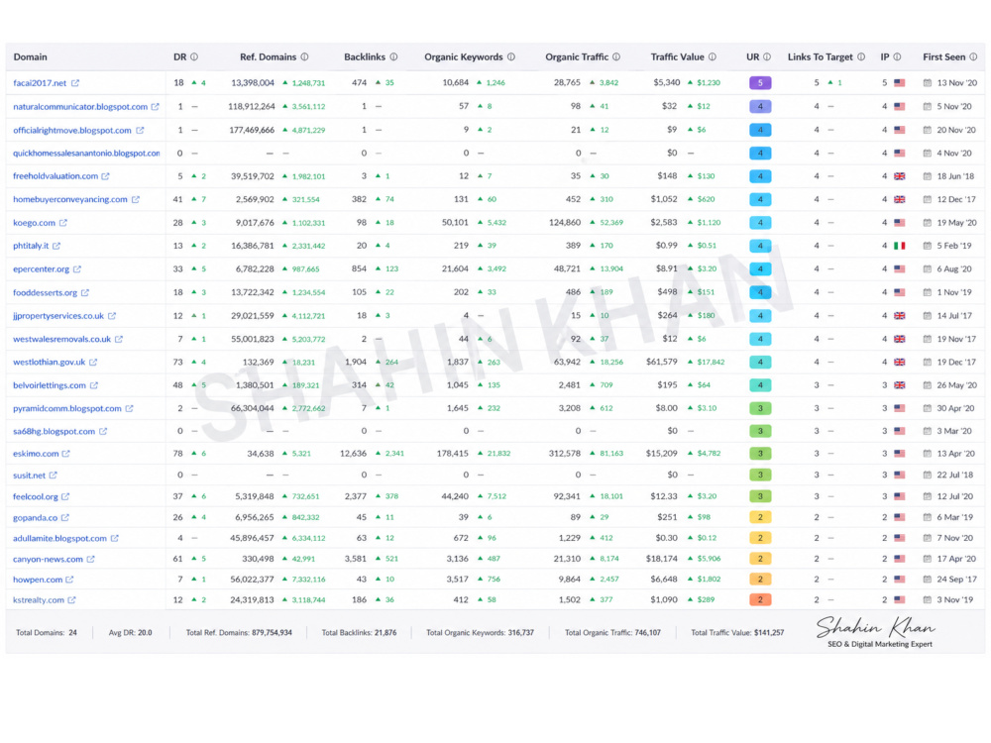Sort by Traffic Value column header

[678, 56]
